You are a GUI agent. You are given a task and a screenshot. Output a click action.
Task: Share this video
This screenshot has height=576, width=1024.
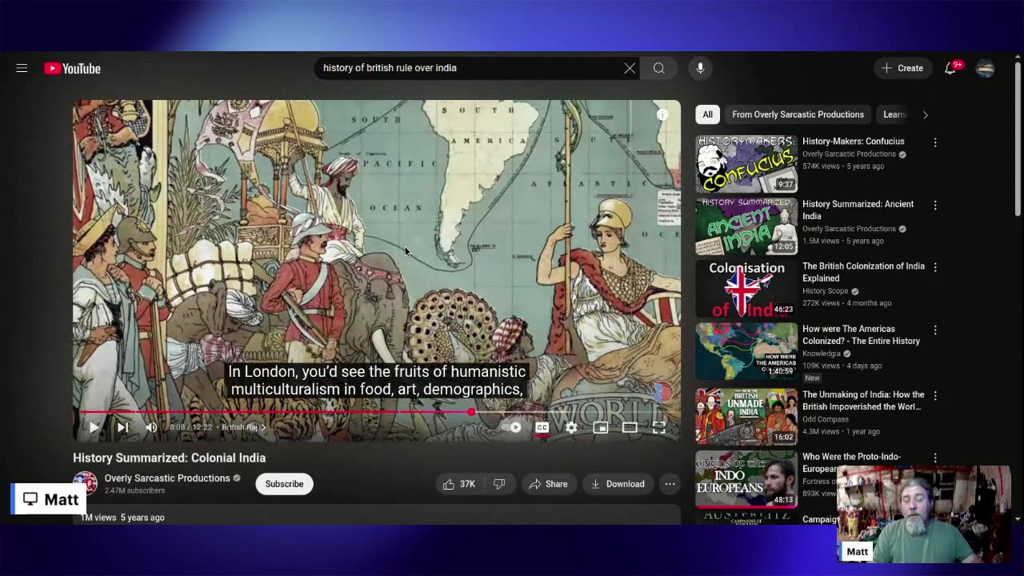coord(549,484)
